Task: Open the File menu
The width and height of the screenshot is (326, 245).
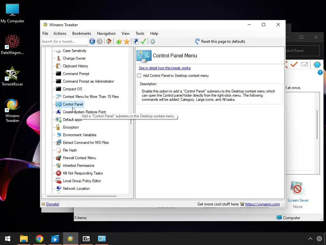Action: (x=45, y=33)
